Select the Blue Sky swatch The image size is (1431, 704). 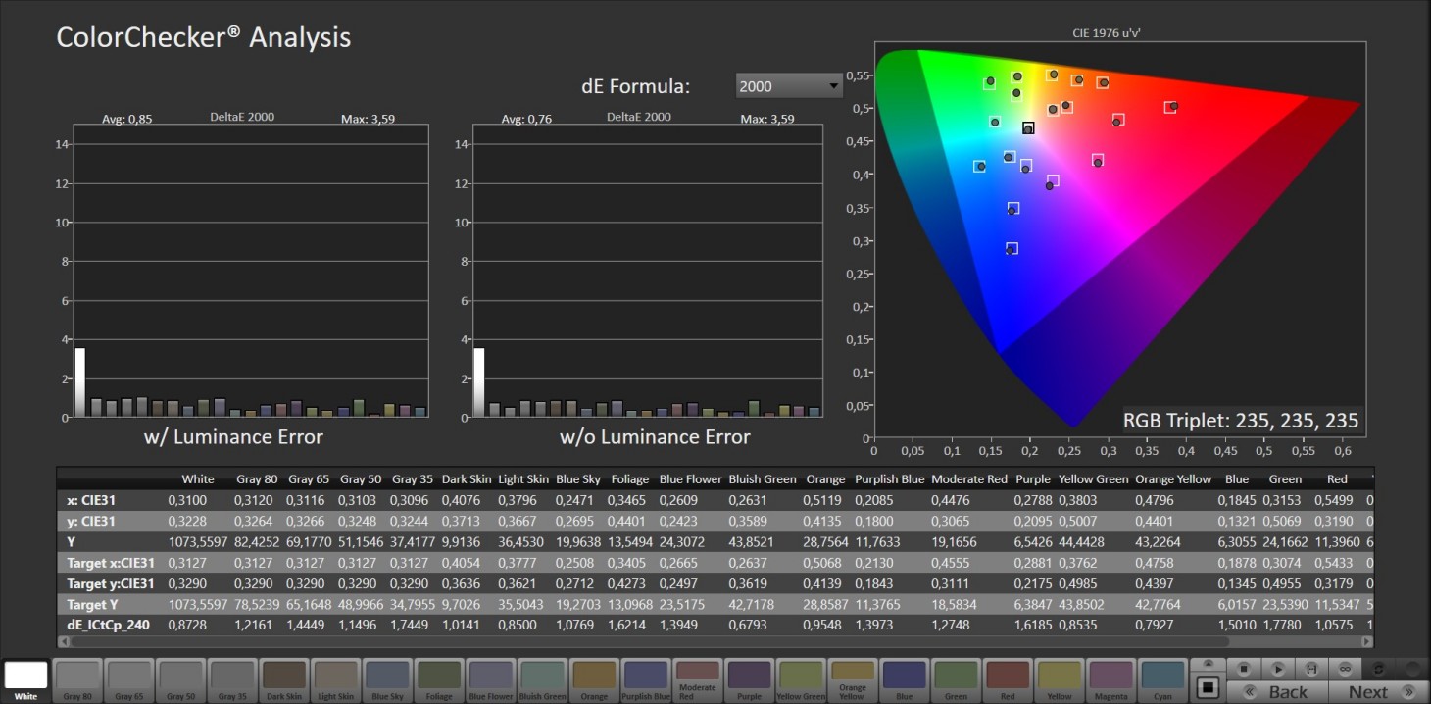(x=387, y=680)
